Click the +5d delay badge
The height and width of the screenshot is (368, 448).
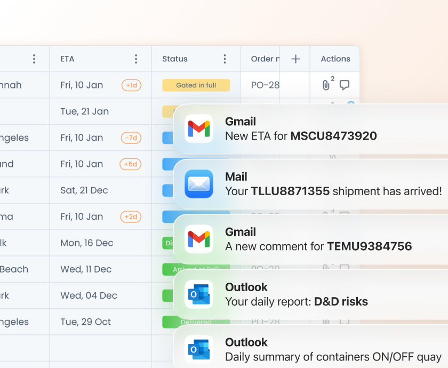pyautogui.click(x=130, y=164)
